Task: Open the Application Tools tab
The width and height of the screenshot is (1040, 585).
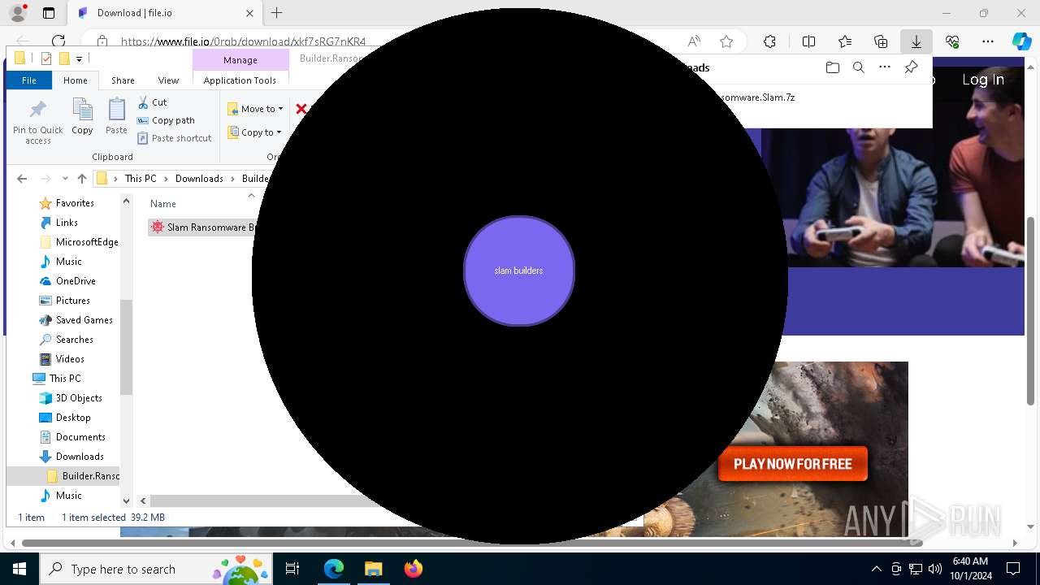Action: 240,80
